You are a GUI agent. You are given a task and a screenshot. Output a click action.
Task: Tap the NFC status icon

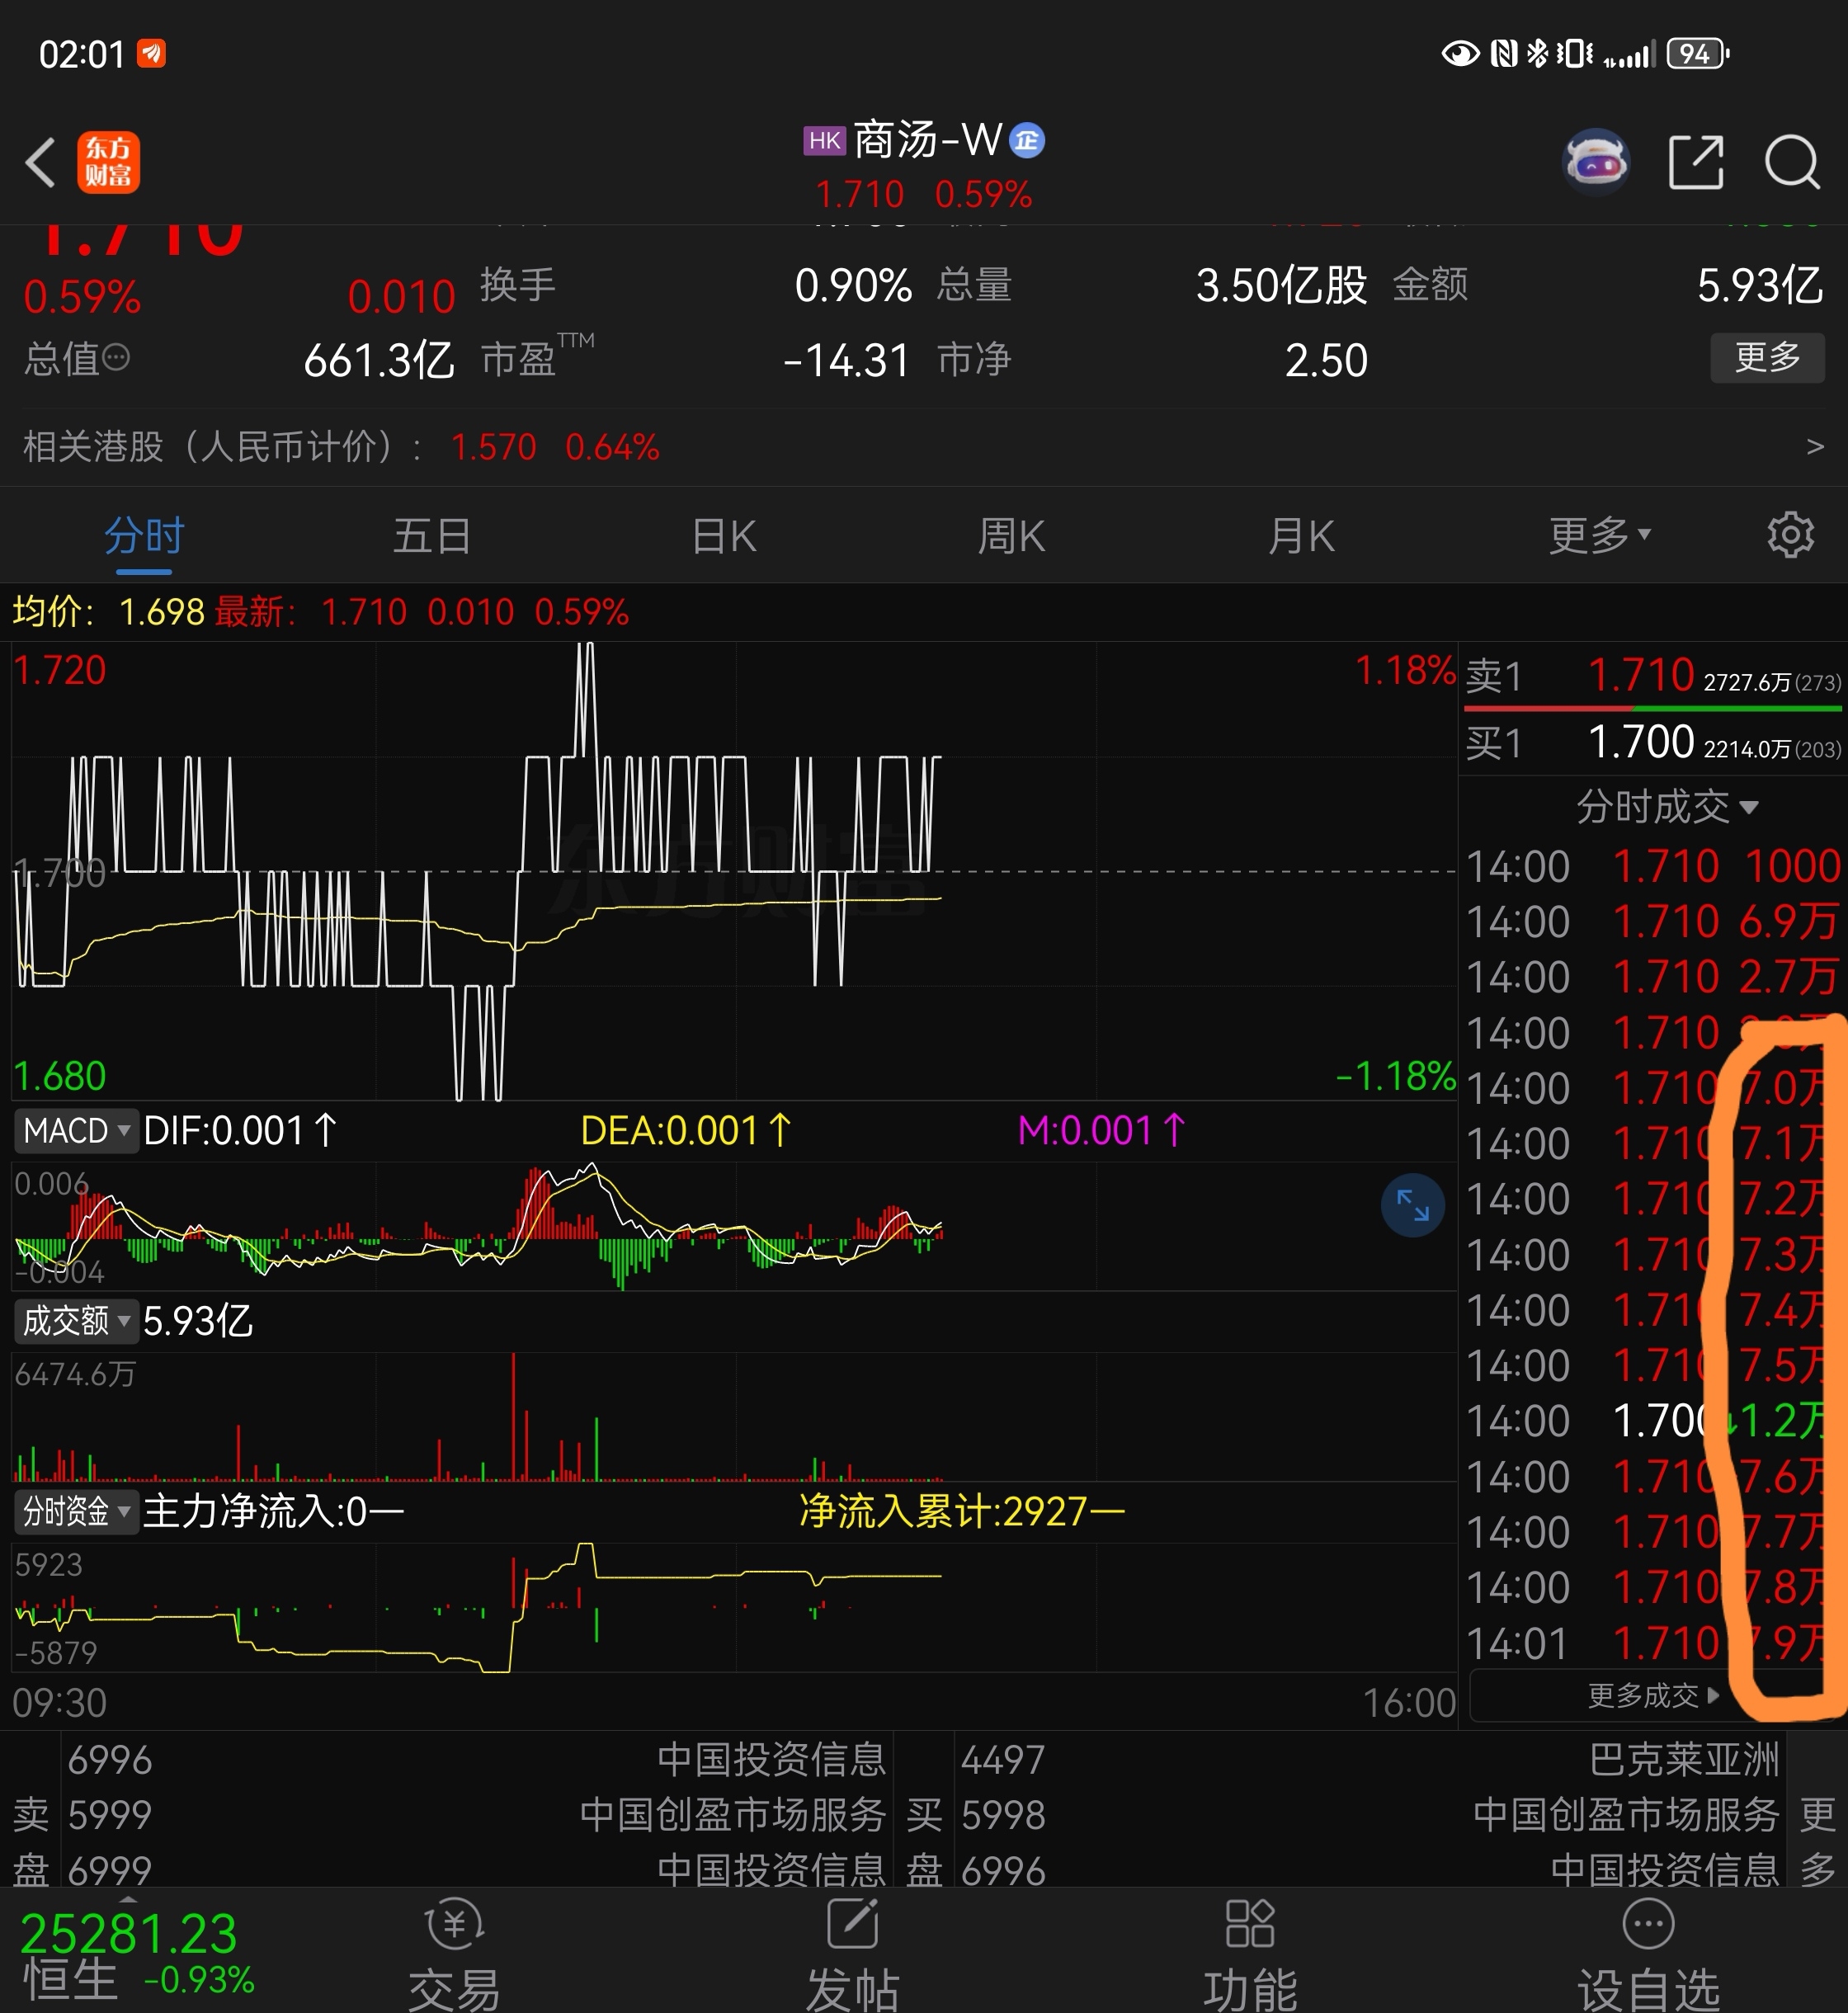(x=1503, y=53)
